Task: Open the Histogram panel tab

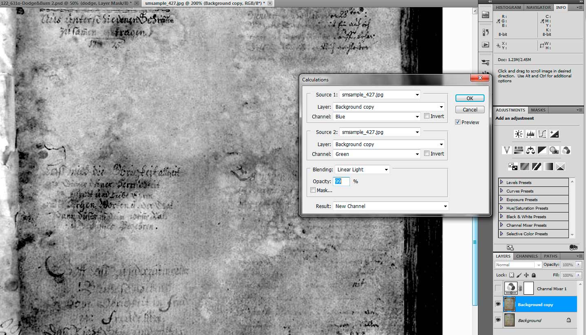Action: 509,7
